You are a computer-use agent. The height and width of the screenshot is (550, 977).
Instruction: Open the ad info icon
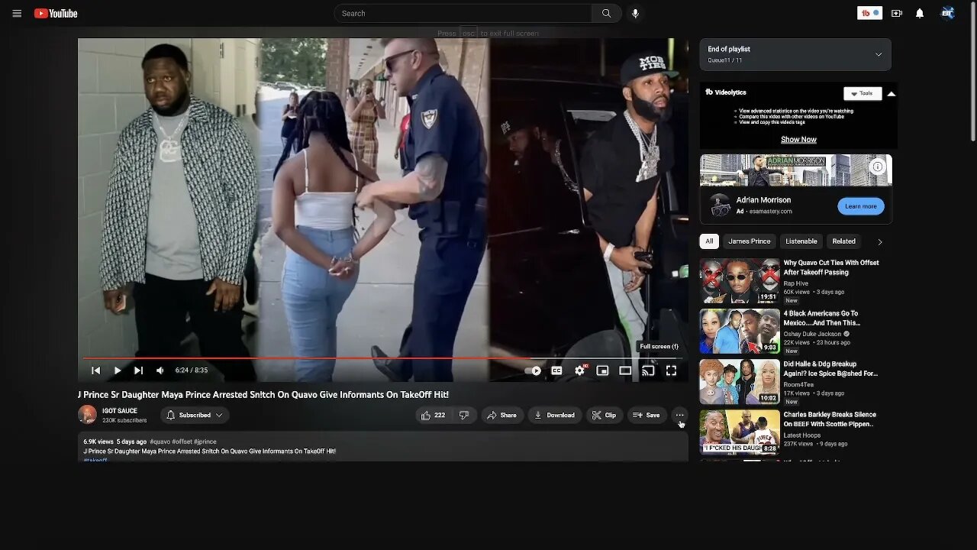click(878, 167)
